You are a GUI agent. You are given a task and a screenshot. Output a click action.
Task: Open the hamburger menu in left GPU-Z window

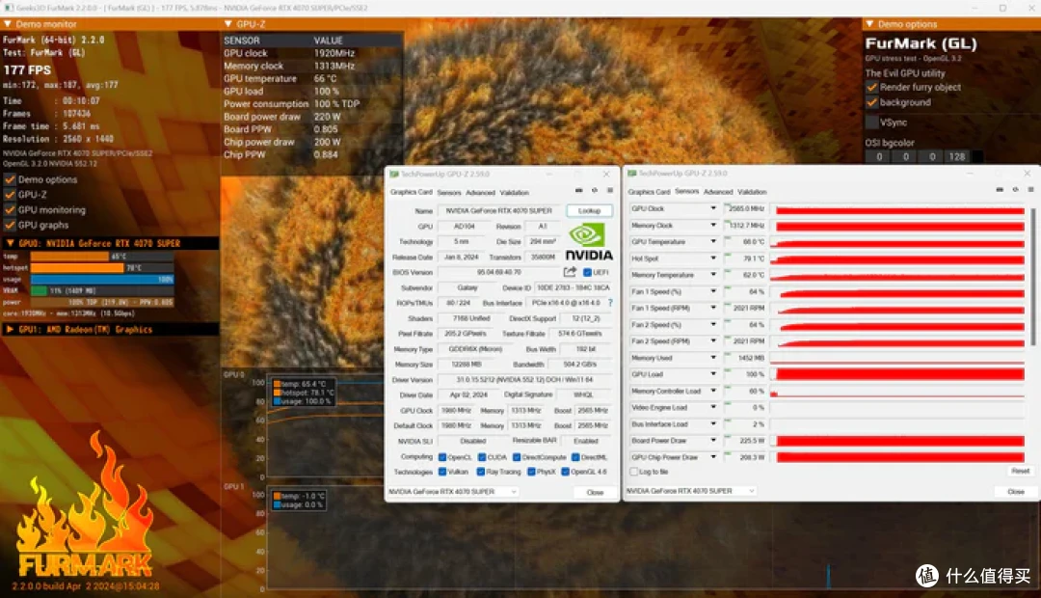(x=610, y=191)
